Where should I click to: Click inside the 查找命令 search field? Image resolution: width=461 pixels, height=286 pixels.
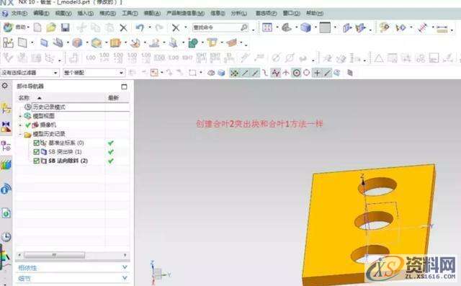point(216,27)
